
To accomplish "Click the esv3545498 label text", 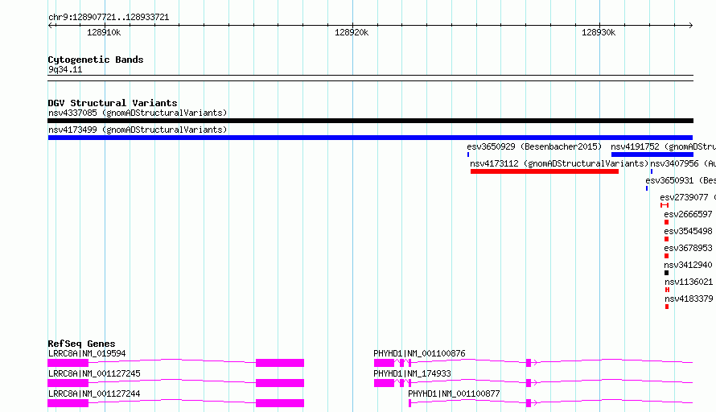I will coord(688,231).
